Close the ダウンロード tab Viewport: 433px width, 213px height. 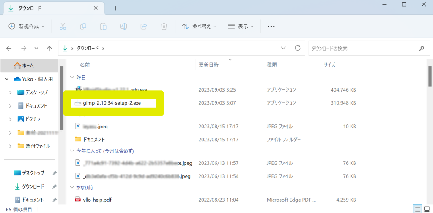[96, 8]
